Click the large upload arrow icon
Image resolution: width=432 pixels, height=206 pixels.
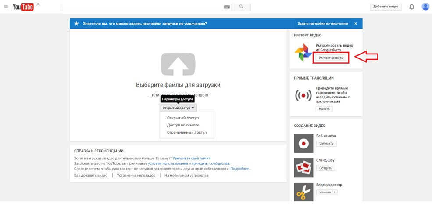[x=178, y=64]
